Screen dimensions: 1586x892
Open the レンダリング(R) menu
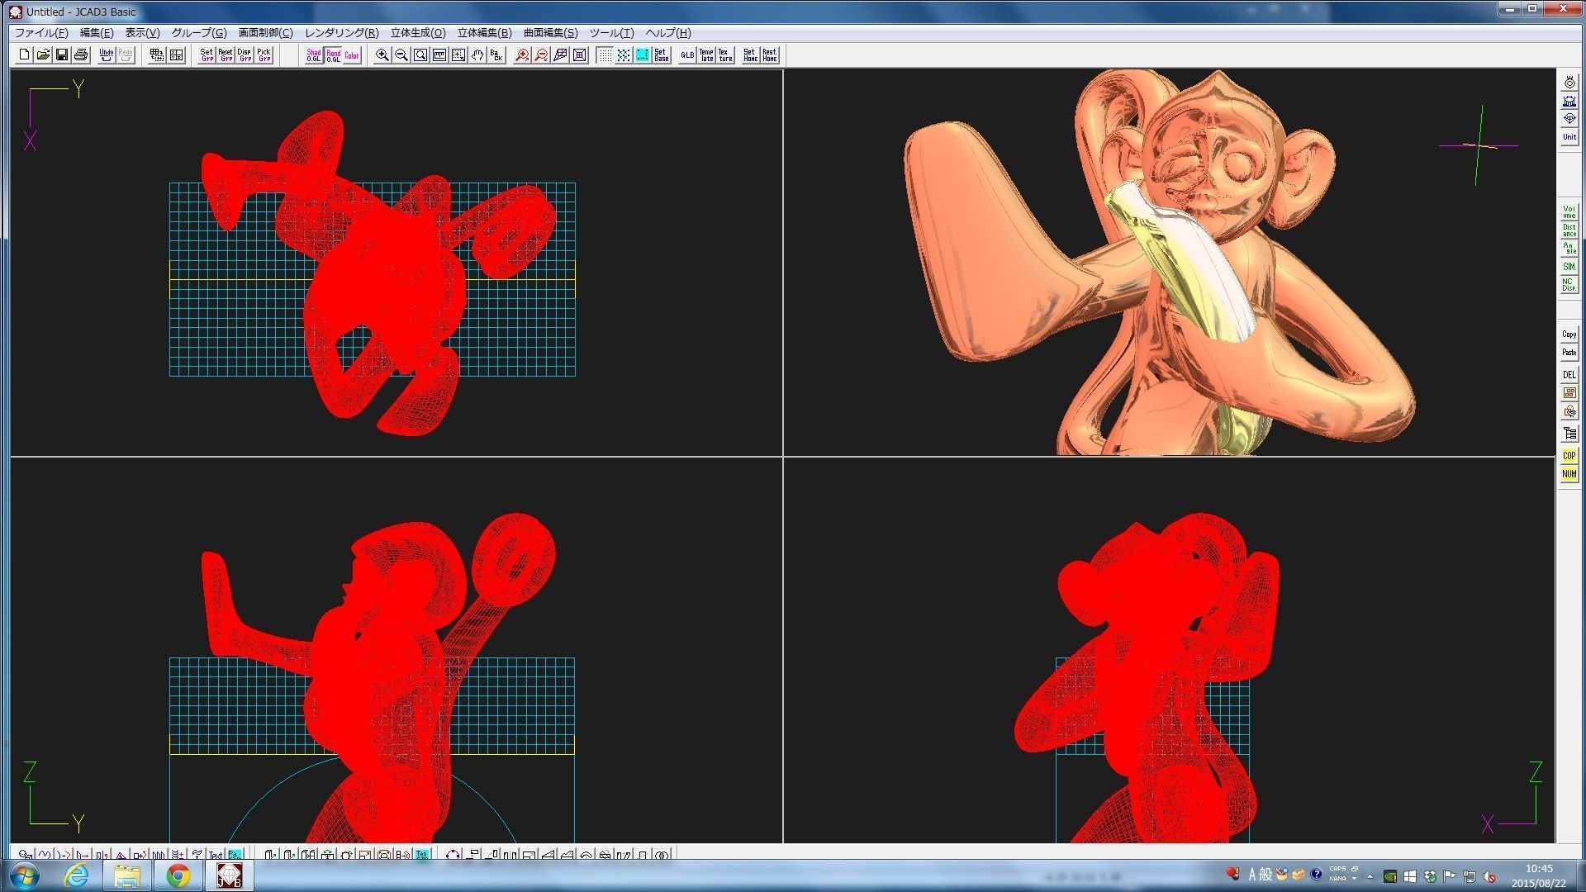341,33
